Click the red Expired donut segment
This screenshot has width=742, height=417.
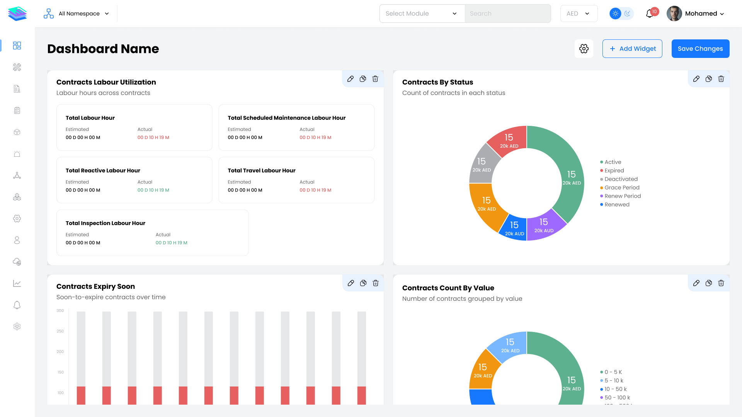point(509,141)
